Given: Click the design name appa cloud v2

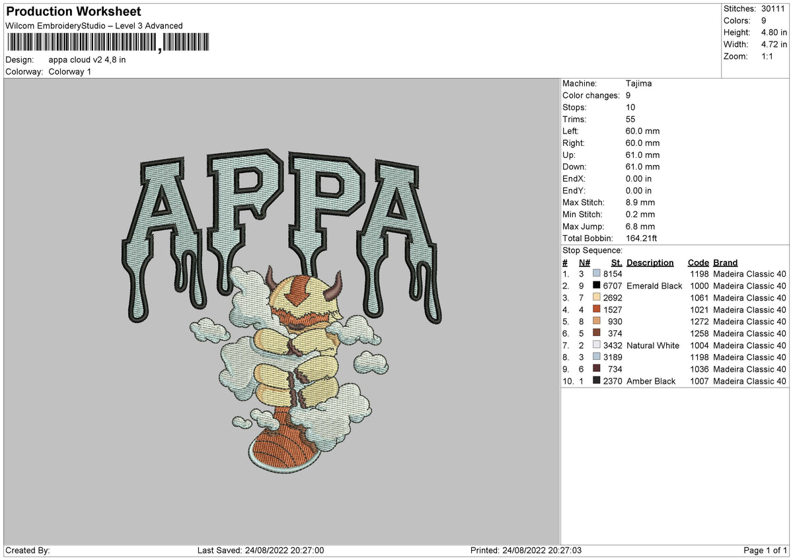Looking at the screenshot, I should coord(87,59).
